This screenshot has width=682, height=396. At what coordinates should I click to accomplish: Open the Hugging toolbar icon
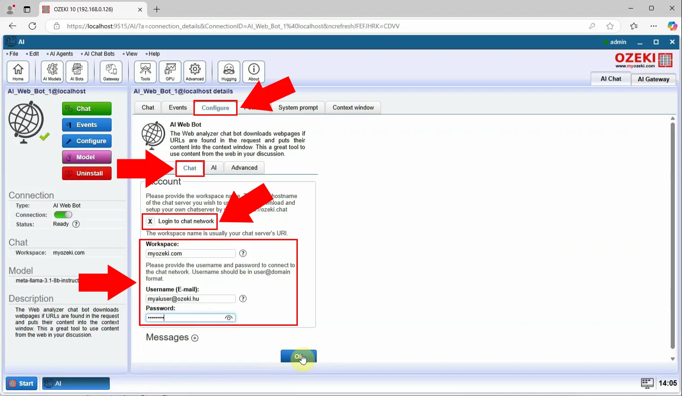(229, 72)
